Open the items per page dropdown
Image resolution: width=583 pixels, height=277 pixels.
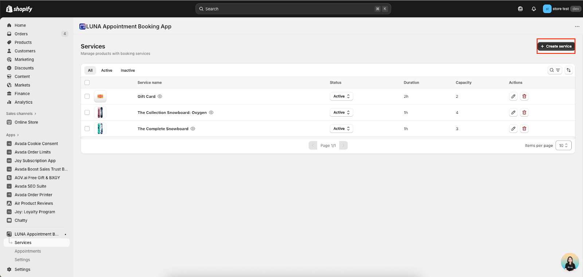[x=563, y=145]
